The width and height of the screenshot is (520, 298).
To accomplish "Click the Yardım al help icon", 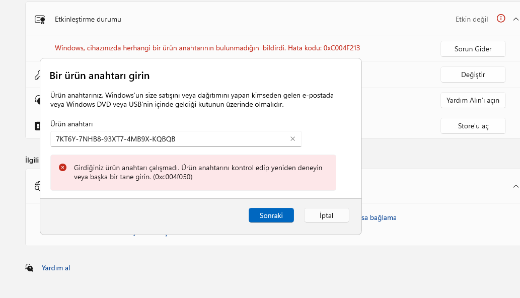I will click(x=29, y=267).
